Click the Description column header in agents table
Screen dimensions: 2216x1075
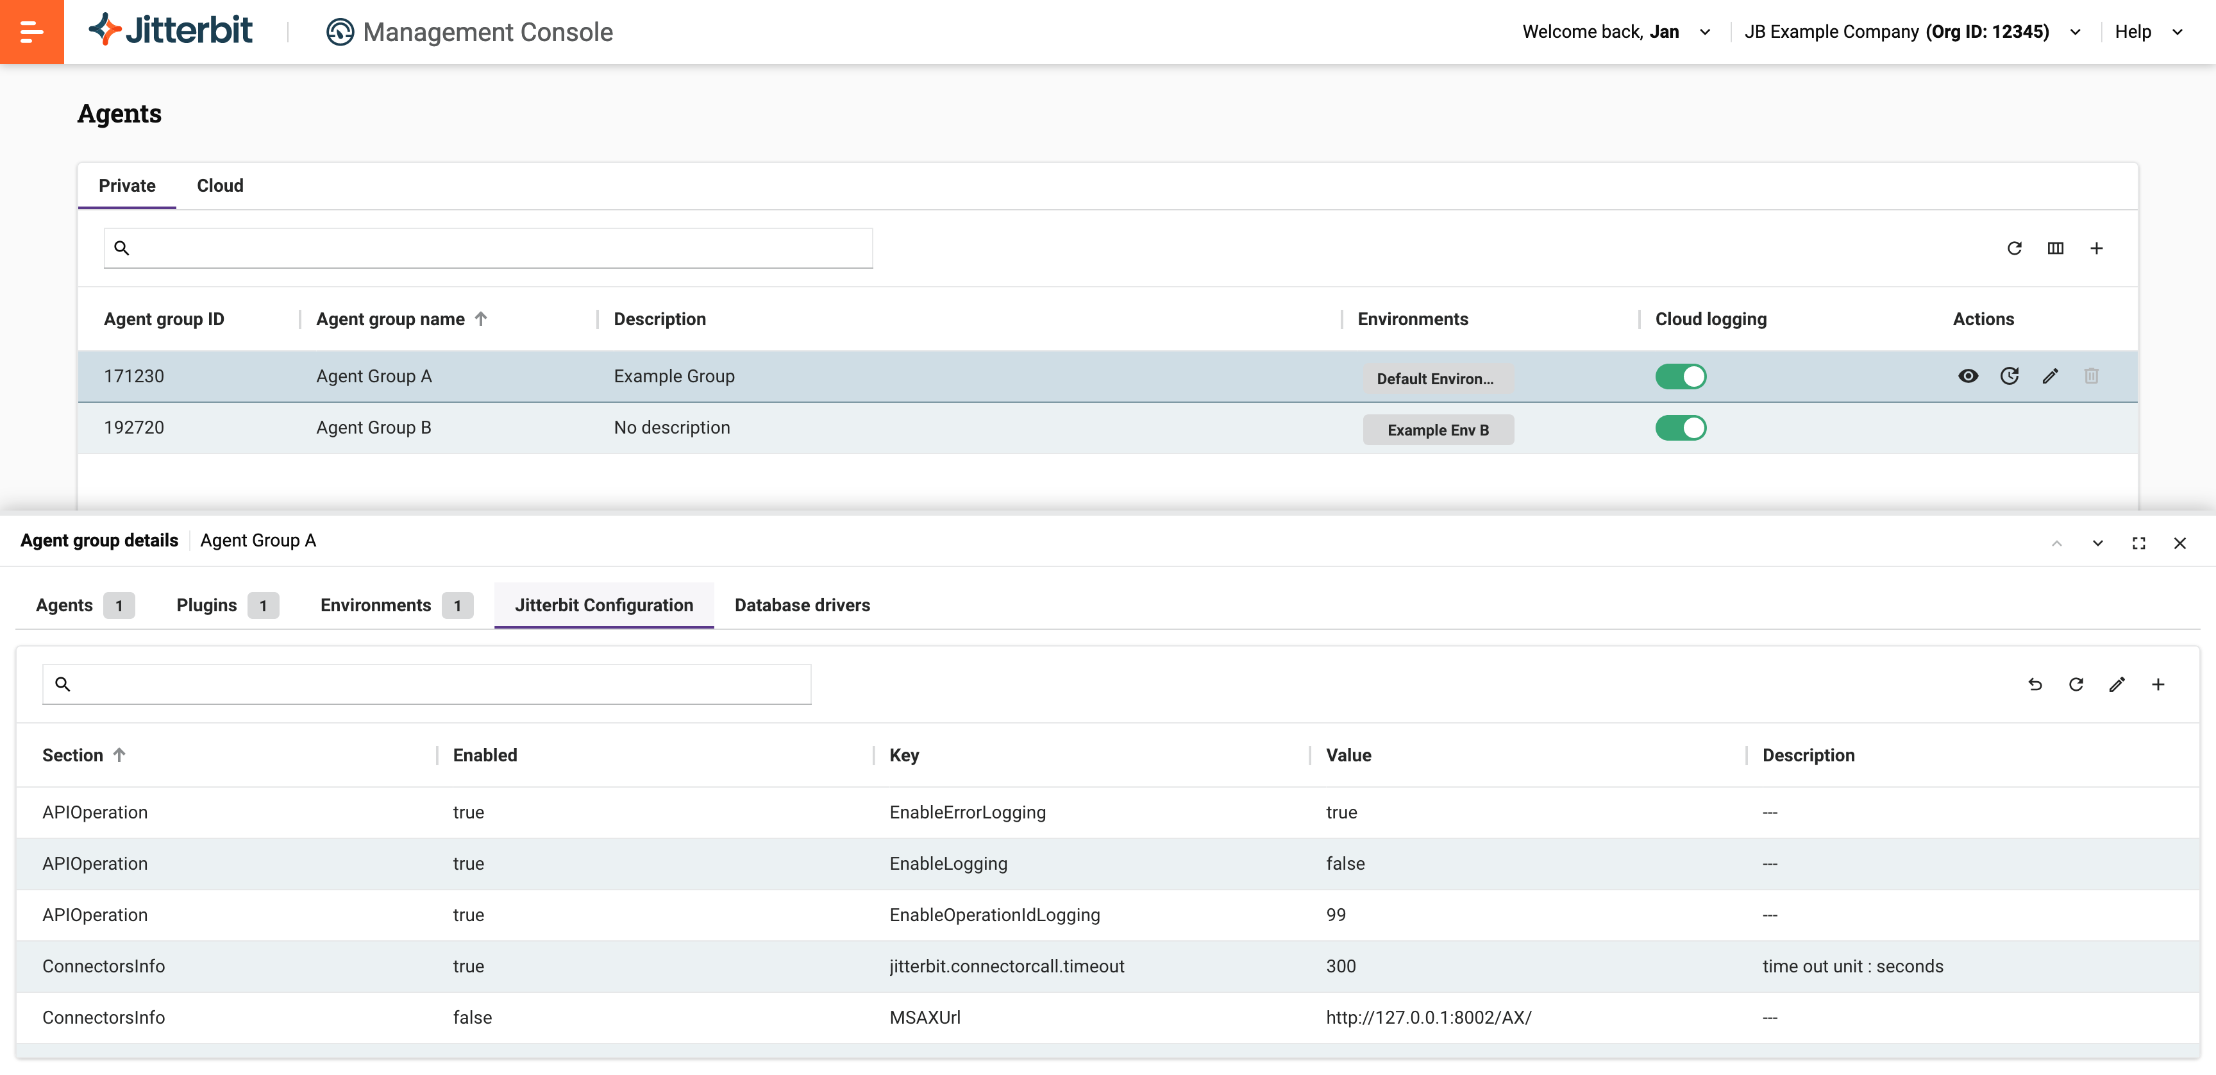(x=660, y=319)
